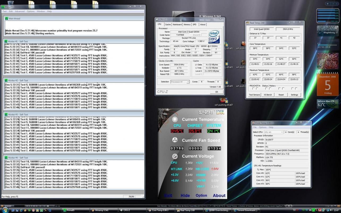Open Prime95's Help menu
The width and height of the screenshot is (341, 213).
(x=49, y=11)
